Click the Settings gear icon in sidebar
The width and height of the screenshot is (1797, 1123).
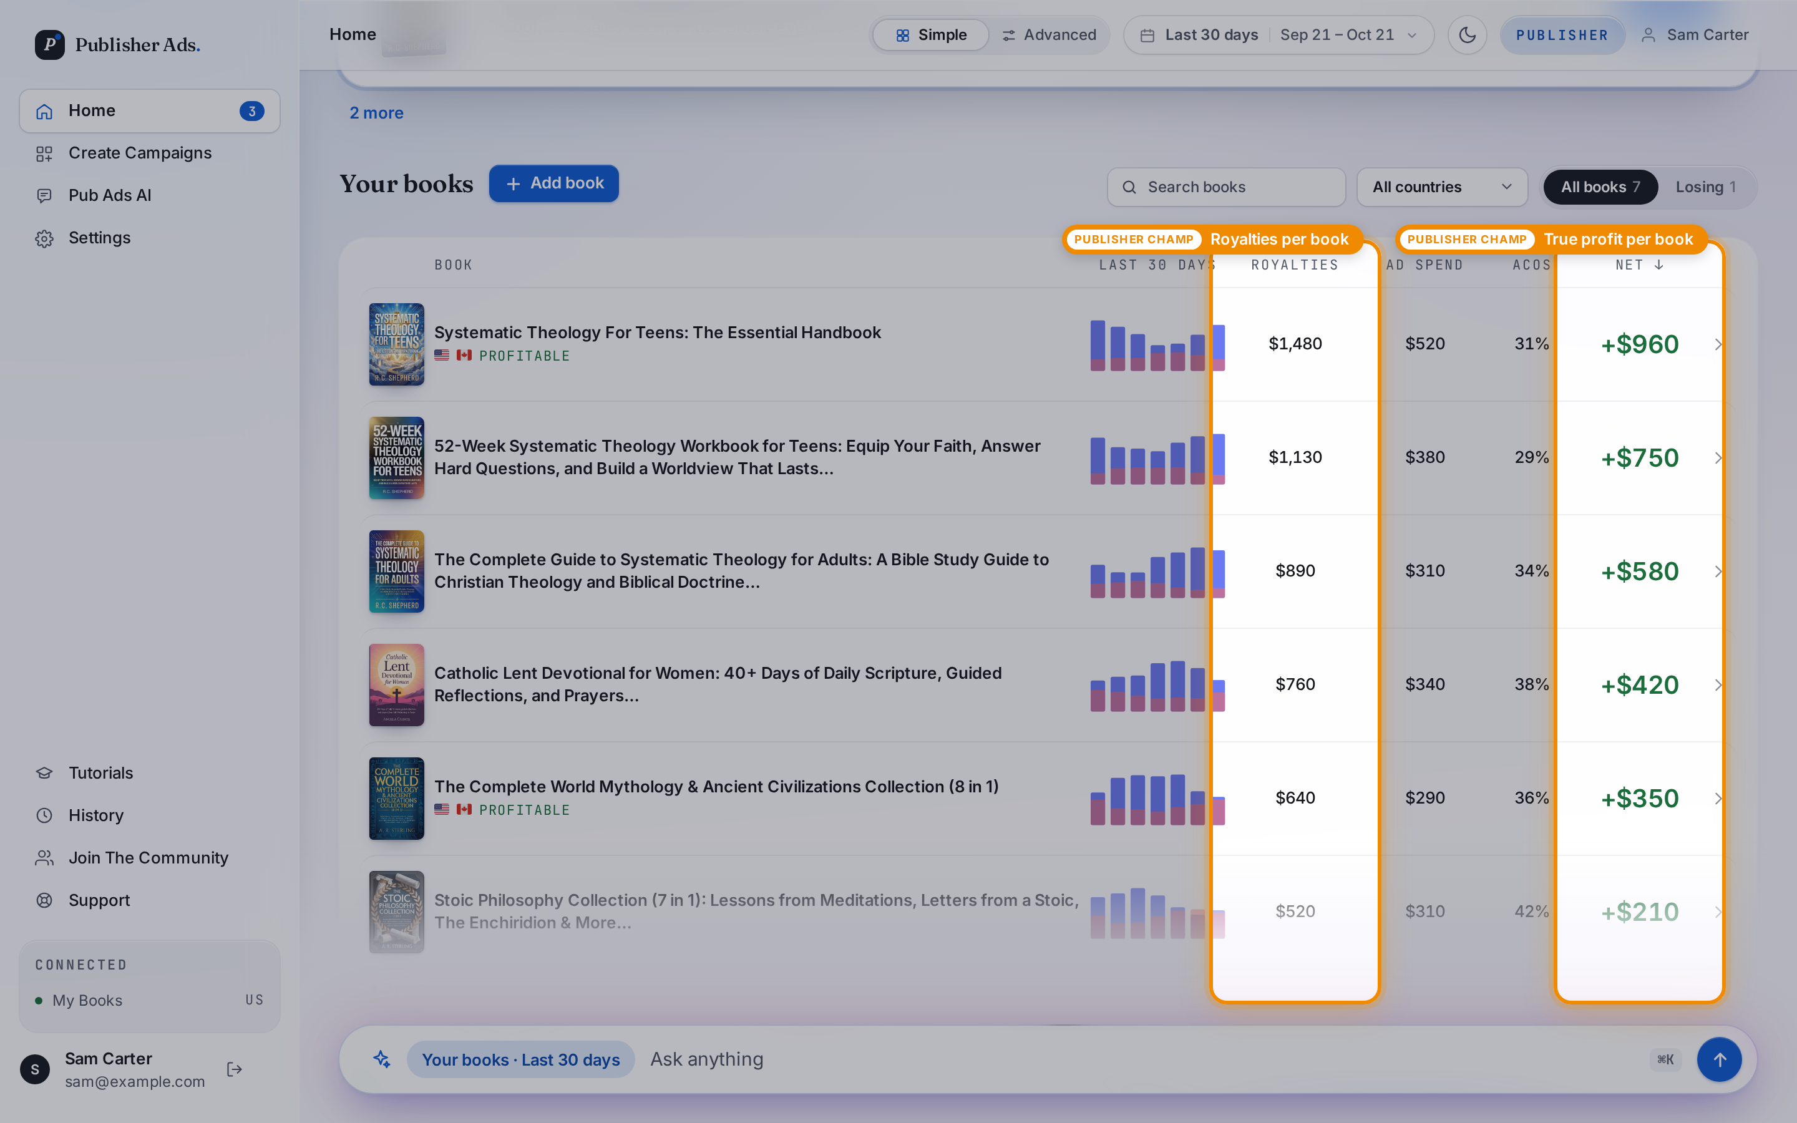pyautogui.click(x=44, y=238)
